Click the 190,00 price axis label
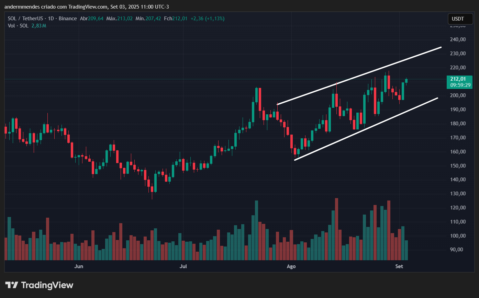The image size is (479, 298). [x=458, y=110]
